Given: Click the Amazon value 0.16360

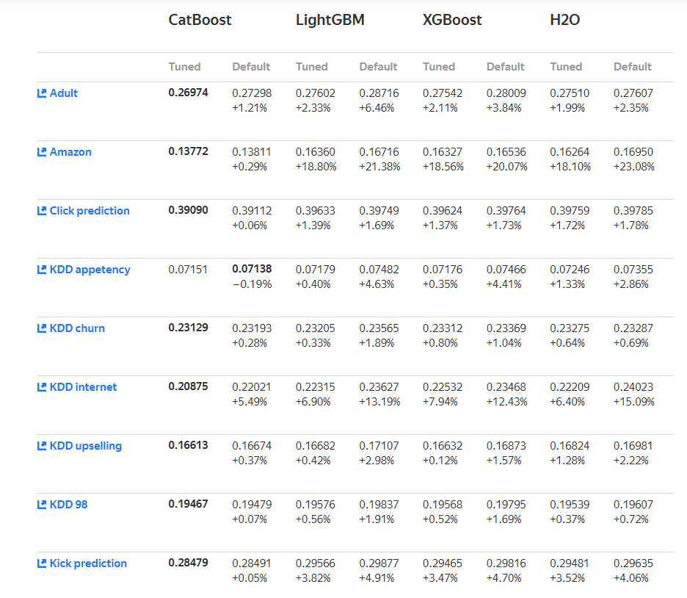Looking at the screenshot, I should [316, 152].
